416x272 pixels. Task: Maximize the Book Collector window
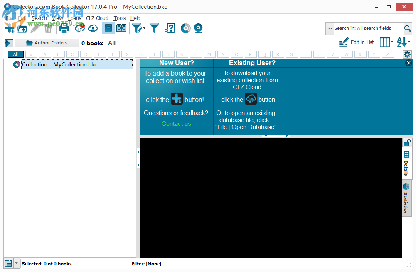[x=389, y=7]
